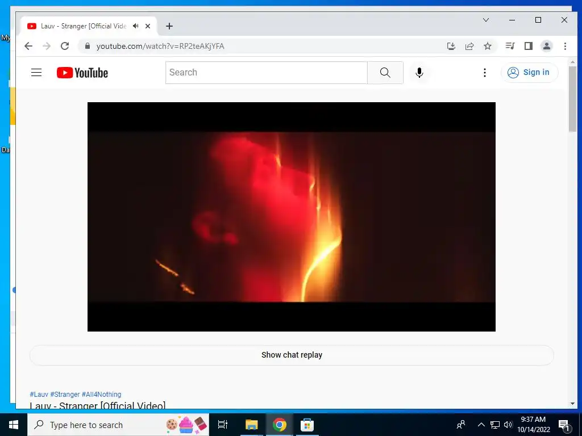The height and width of the screenshot is (436, 582).
Task: Open File Explorer from the taskbar
Action: tap(251, 425)
